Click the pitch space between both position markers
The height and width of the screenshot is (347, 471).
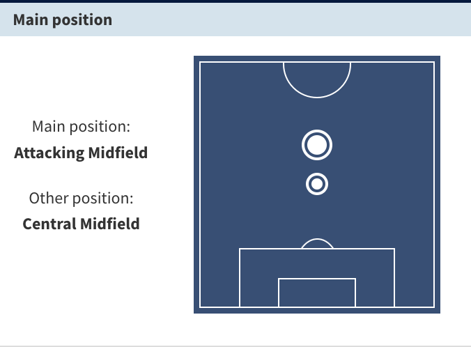click(x=317, y=167)
